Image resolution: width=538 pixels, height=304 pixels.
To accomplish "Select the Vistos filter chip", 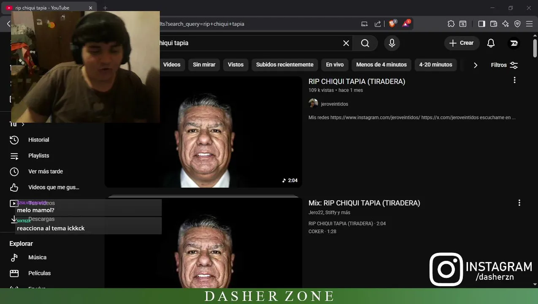I will 235,65.
